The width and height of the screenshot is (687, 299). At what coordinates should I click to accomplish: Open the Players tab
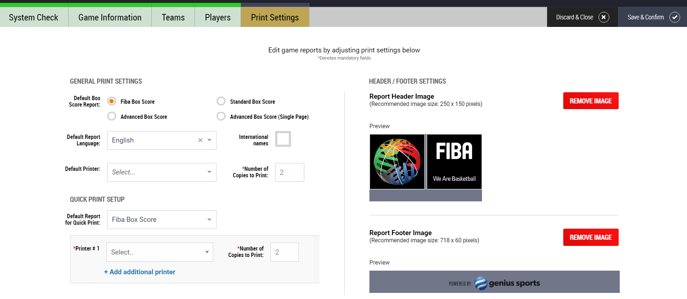[x=218, y=17]
